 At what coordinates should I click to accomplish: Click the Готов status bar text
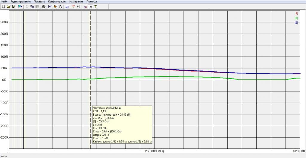click(x=3, y=156)
